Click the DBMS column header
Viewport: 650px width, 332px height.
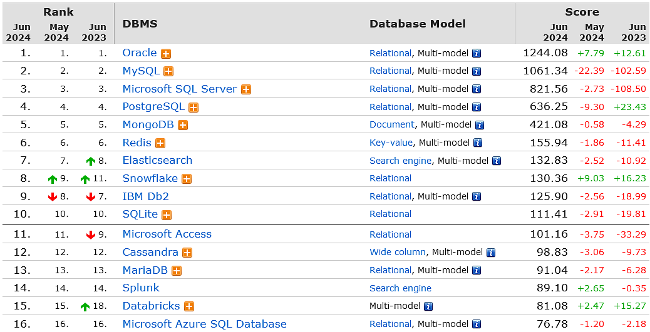140,24
